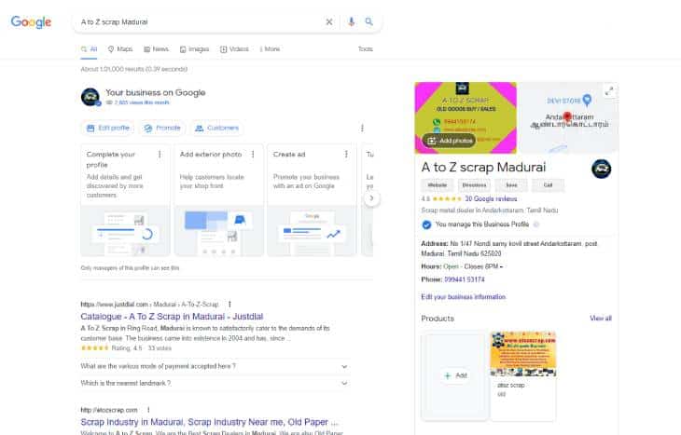The height and width of the screenshot is (435, 681).
Task: Open search Tools
Action: 366,49
